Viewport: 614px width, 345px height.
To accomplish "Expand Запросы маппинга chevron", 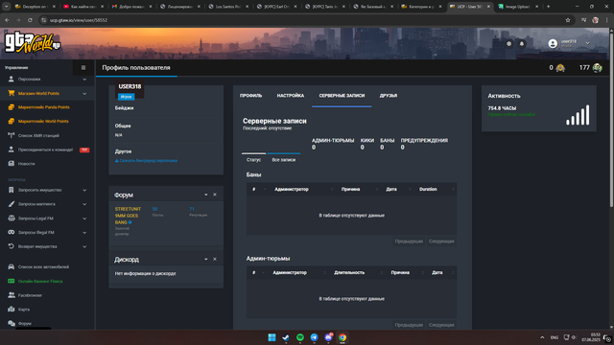I will pos(84,204).
